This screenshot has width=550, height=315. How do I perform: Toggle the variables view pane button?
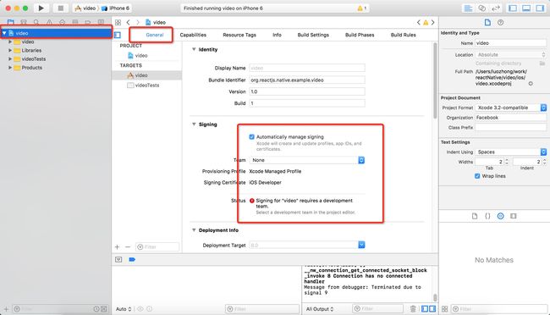tap(425, 309)
